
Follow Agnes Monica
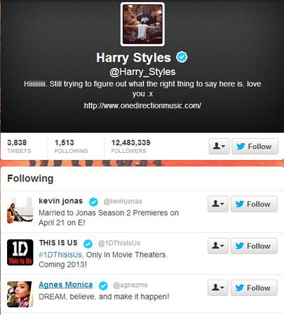(x=254, y=288)
